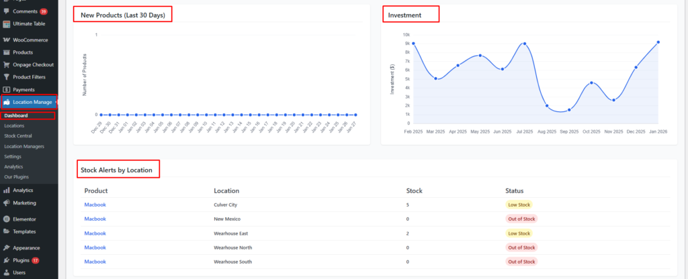
Task: Click the Products box icon
Action: click(x=6, y=52)
